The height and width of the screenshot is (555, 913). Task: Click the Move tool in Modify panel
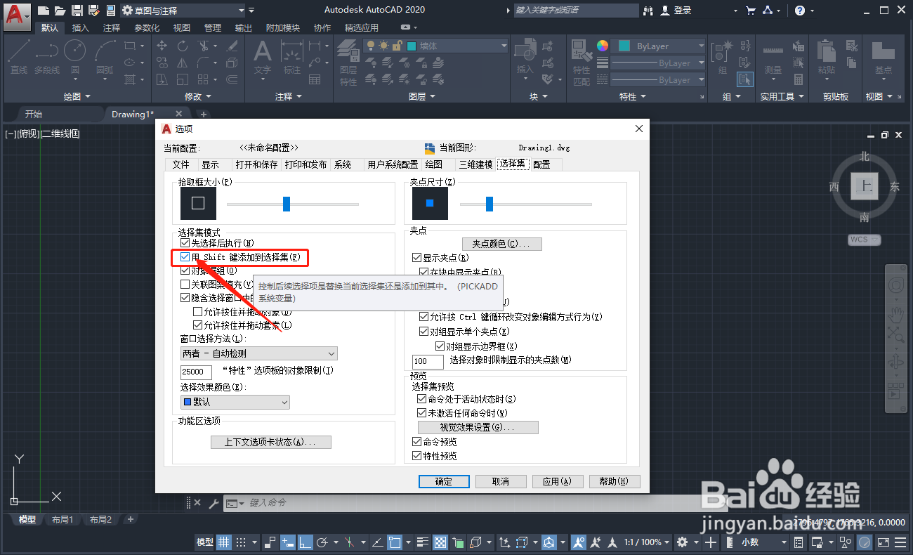point(162,46)
